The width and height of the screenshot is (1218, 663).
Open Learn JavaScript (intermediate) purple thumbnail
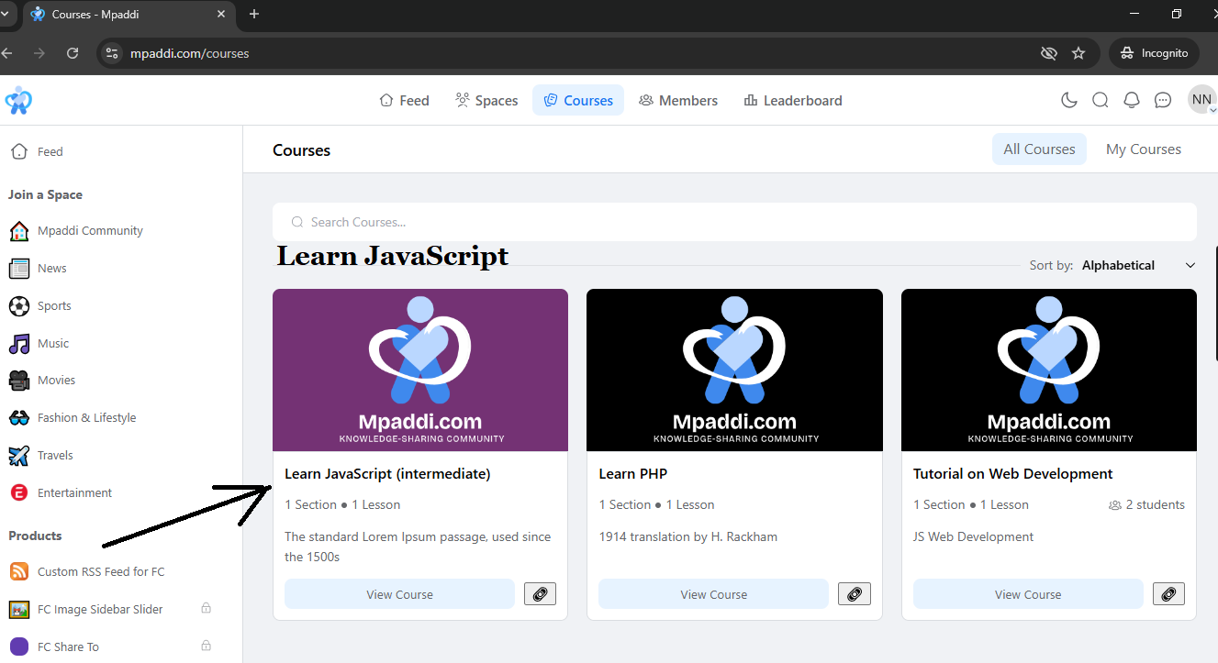[x=420, y=370]
